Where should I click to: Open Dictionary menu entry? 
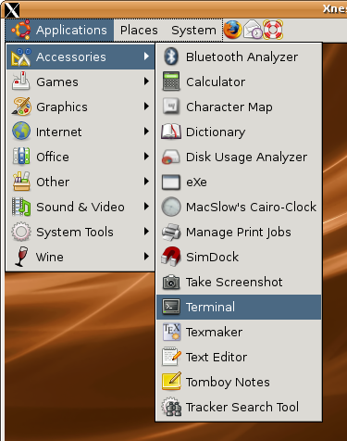point(239,132)
